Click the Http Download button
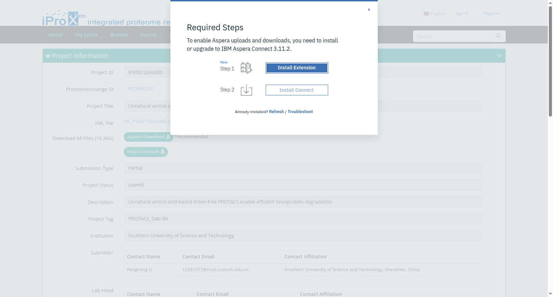Screen dimensions: 553x297 click(146, 152)
